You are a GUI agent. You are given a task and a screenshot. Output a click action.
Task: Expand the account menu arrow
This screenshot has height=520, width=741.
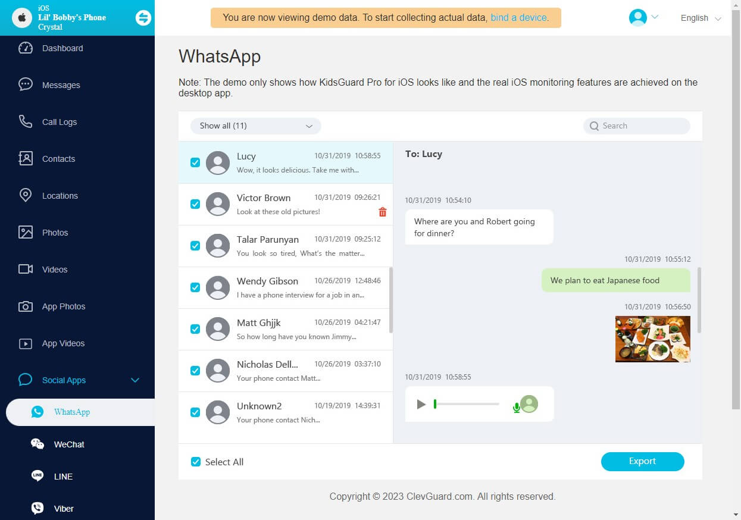click(655, 17)
